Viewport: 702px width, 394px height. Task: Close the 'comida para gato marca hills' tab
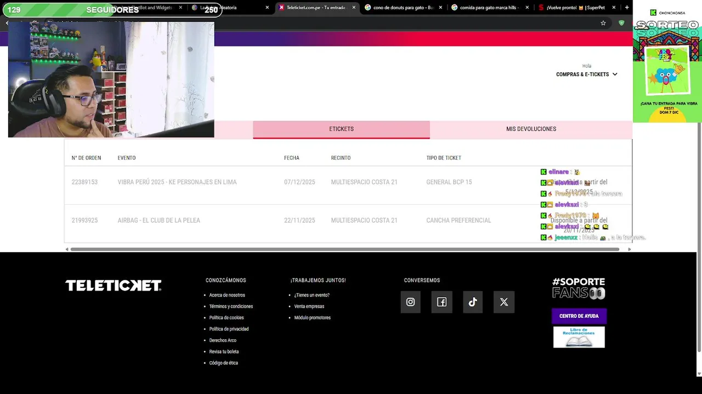click(x=527, y=8)
